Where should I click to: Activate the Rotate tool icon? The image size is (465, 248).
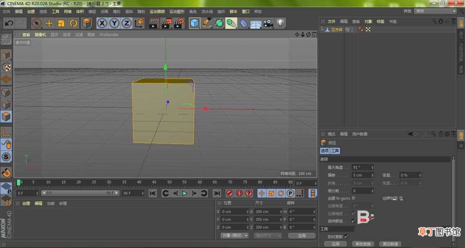[x=73, y=23]
